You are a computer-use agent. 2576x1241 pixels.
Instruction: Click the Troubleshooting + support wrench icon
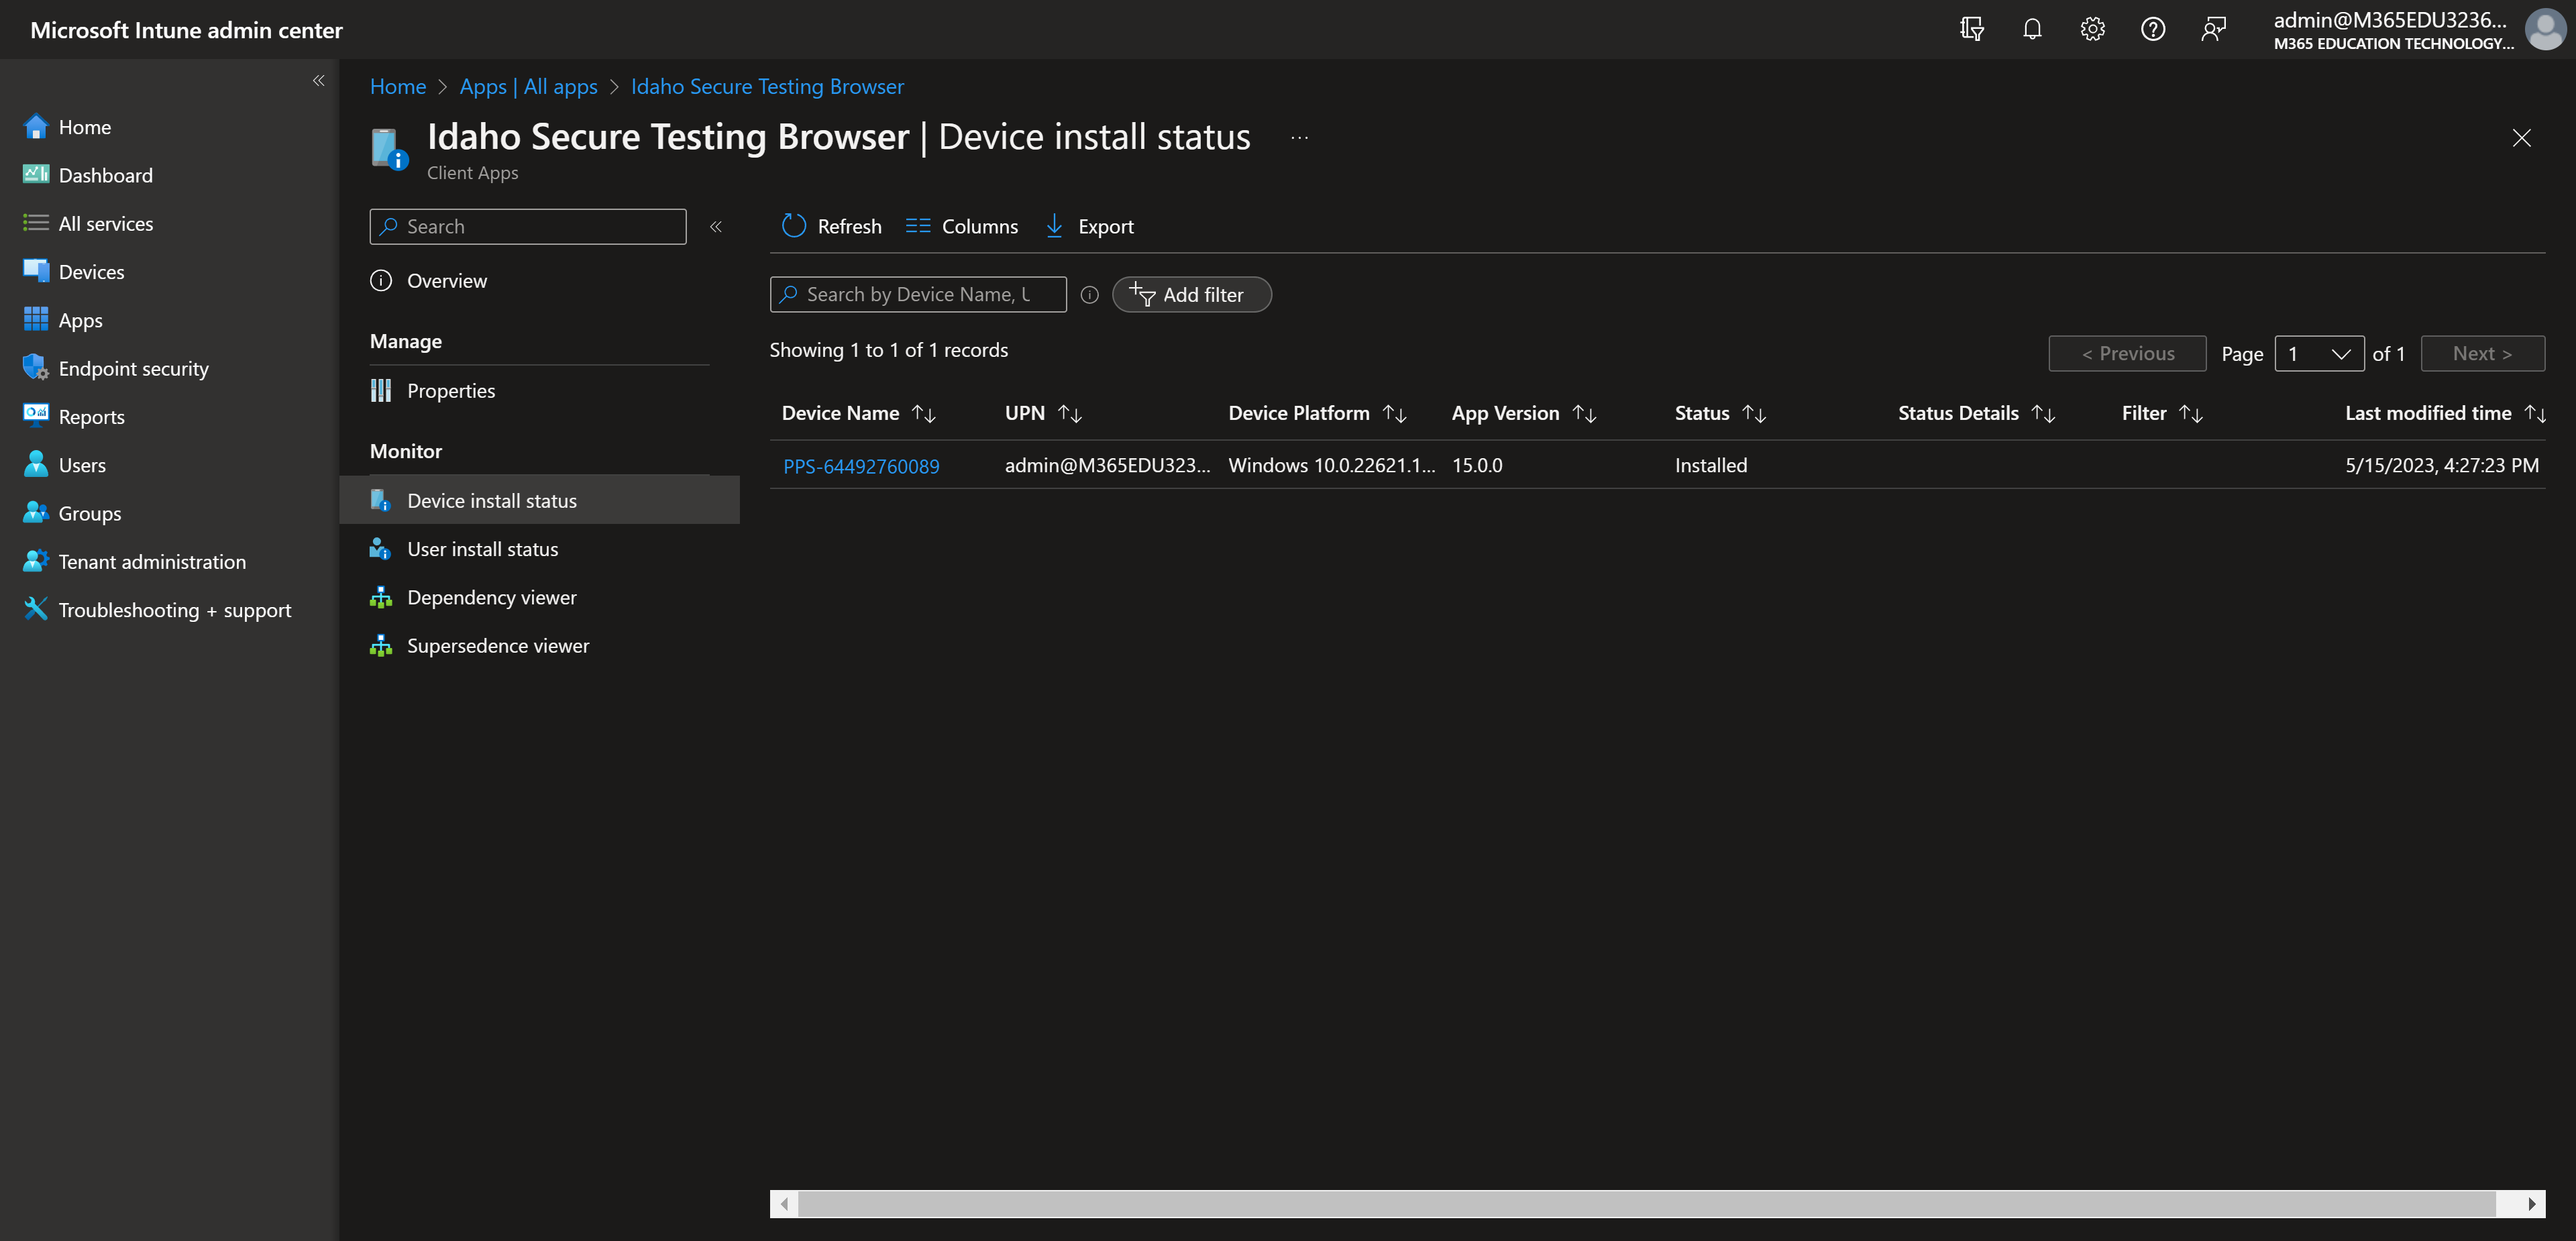[x=36, y=608]
